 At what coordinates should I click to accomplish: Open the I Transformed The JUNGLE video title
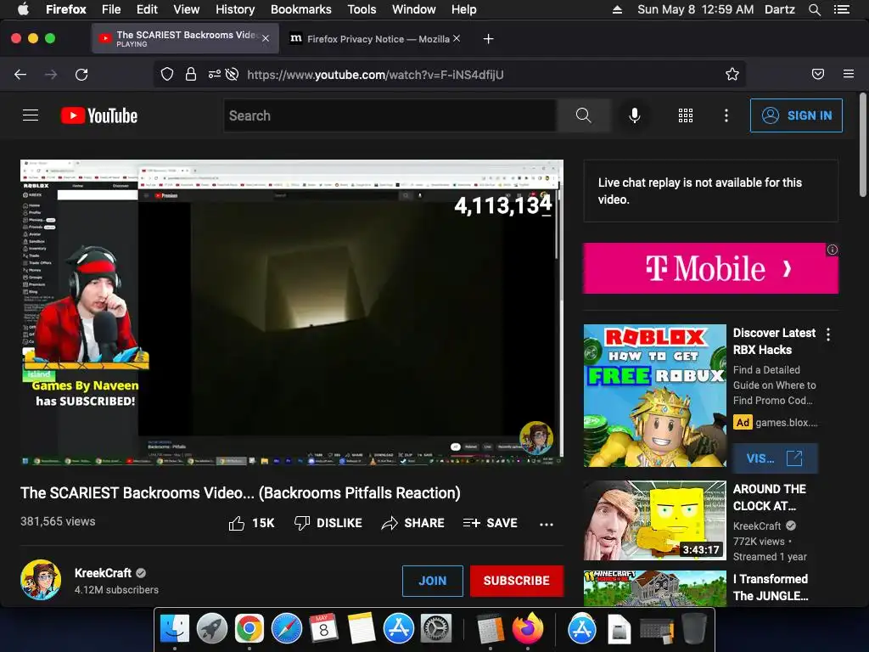[771, 587]
